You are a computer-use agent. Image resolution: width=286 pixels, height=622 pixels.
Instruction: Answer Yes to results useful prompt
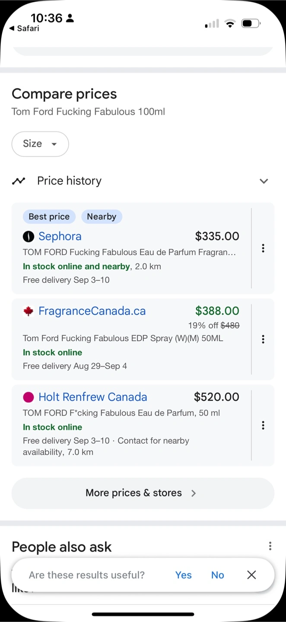coord(183,575)
